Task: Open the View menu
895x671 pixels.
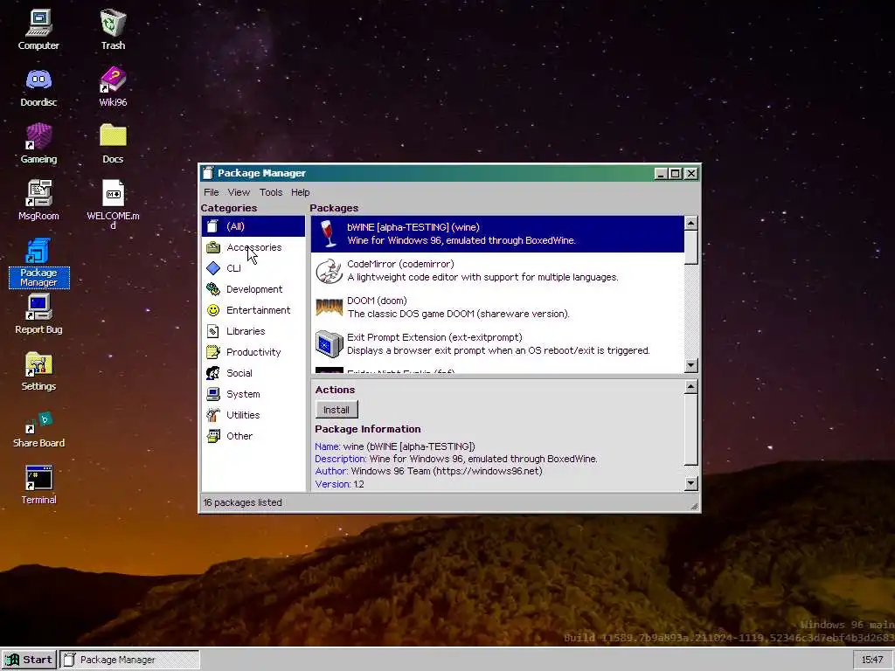Action: pyautogui.click(x=239, y=192)
